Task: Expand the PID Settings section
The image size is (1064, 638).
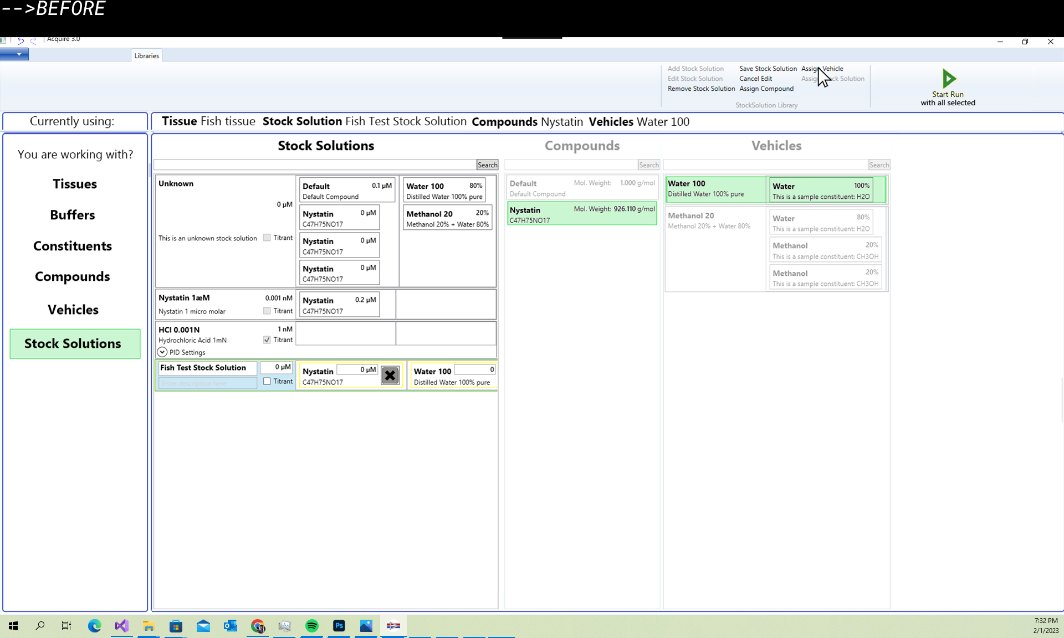Action: click(x=162, y=352)
